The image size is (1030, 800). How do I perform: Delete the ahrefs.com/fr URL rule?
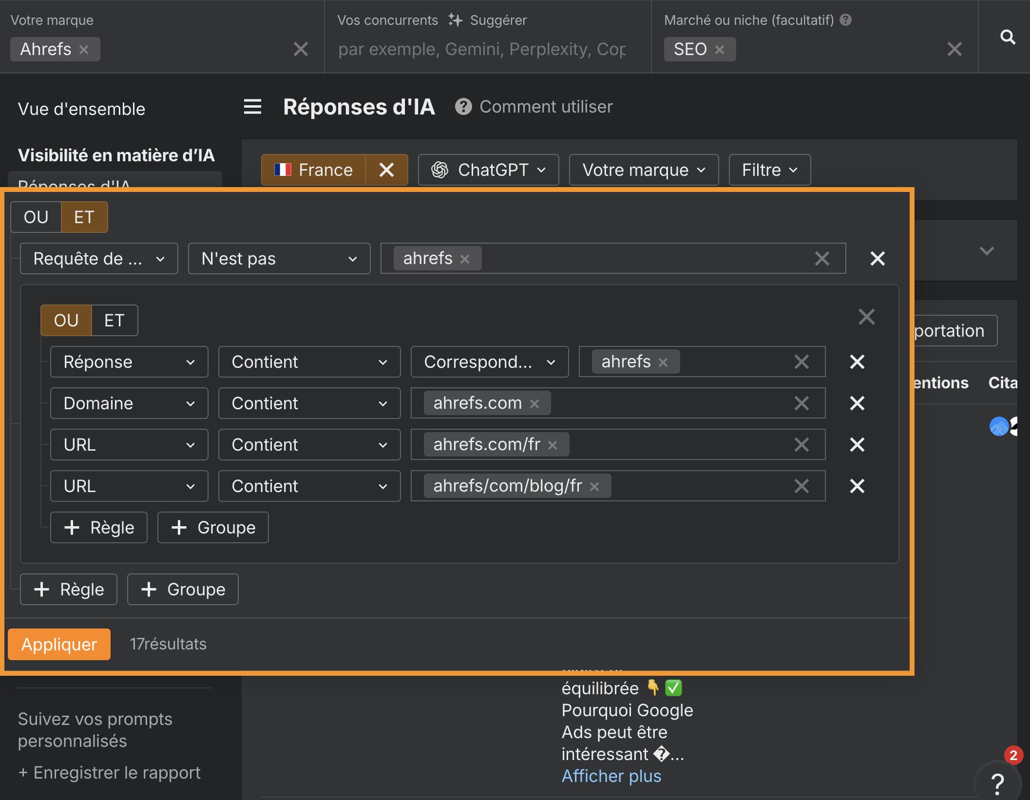point(857,445)
